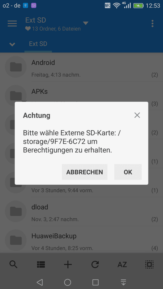This screenshot has width=163, height=289.
Task: Pull down the notification panel with the bottom-bar arrow
Action: 123,282
